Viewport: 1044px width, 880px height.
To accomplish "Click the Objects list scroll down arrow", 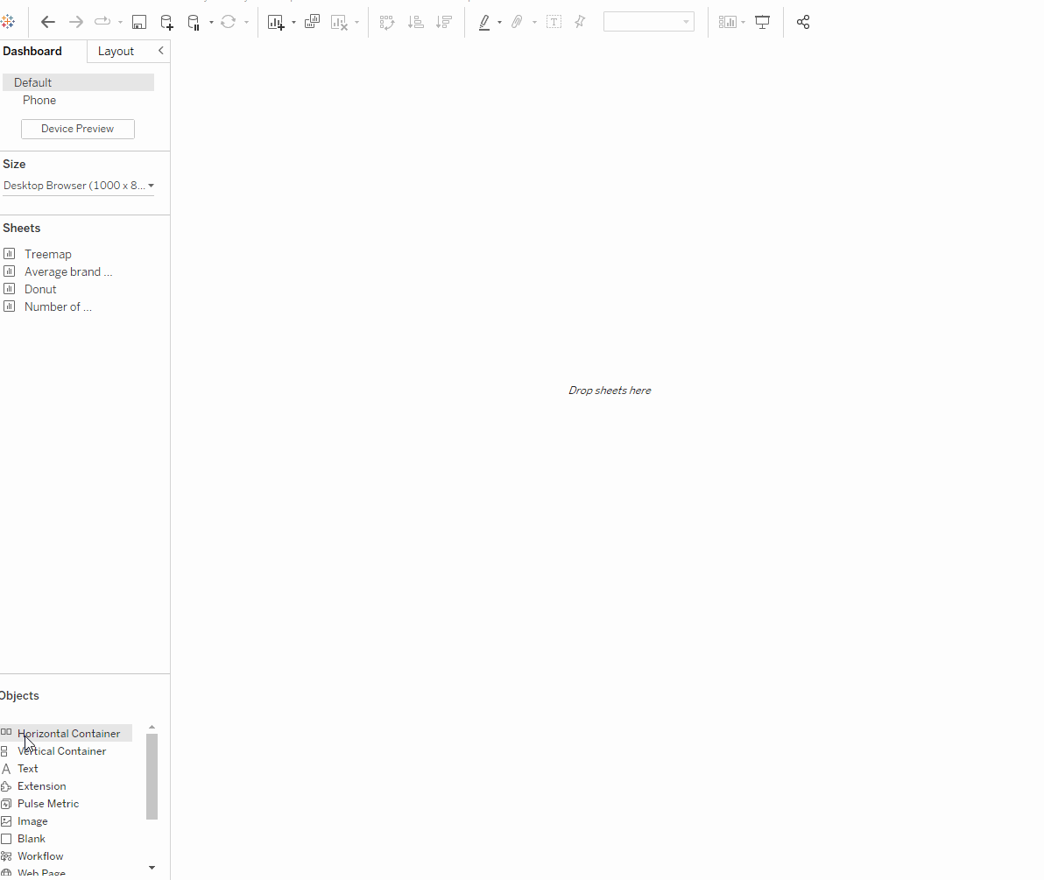I will click(x=152, y=868).
